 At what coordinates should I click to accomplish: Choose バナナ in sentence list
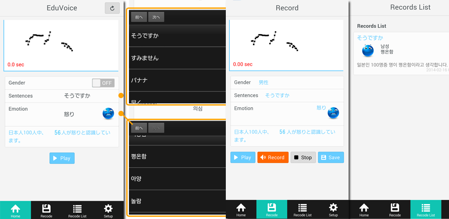coord(177,80)
